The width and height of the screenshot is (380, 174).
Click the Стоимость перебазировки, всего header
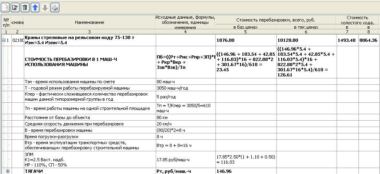point(276,20)
